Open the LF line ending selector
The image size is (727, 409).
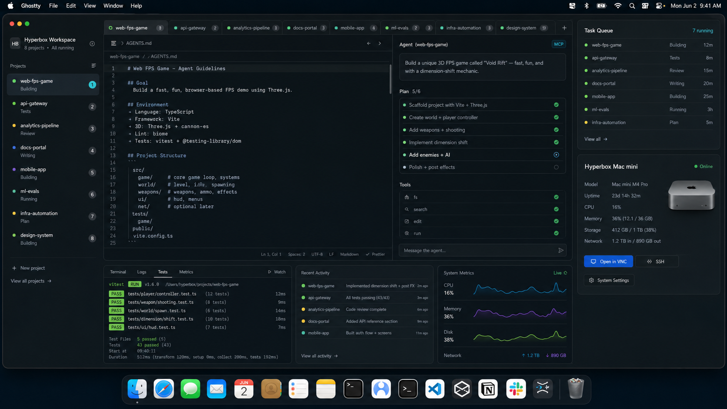[331, 254]
